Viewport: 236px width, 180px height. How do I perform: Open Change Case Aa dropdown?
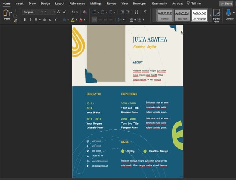pyautogui.click(x=75, y=12)
